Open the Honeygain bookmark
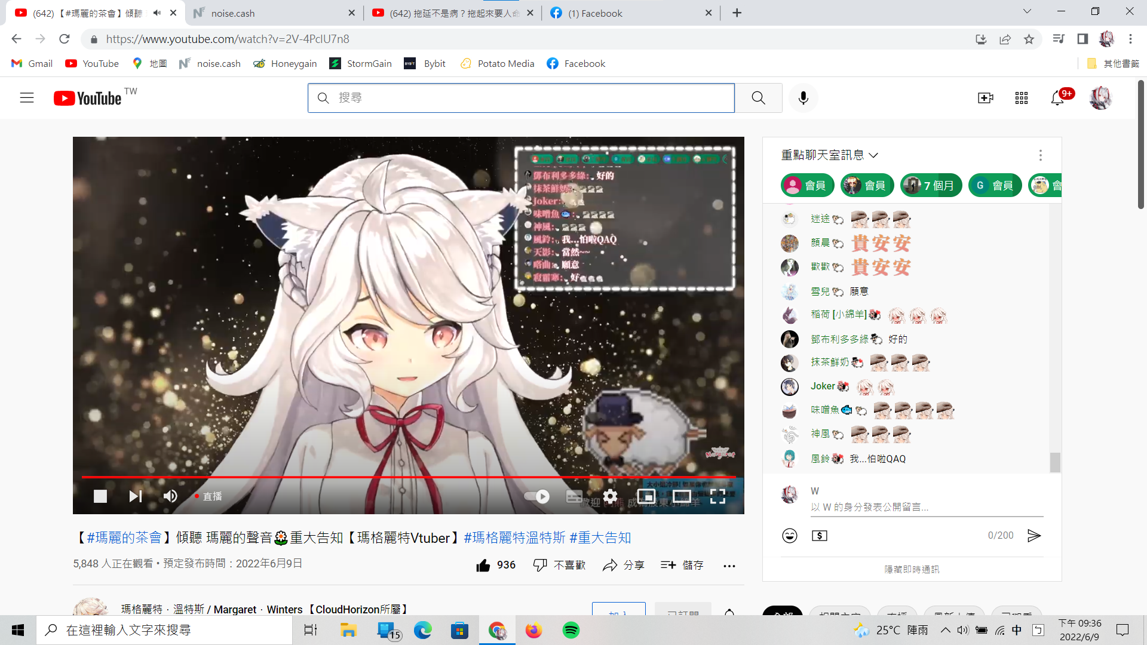1147x645 pixels. click(285, 63)
